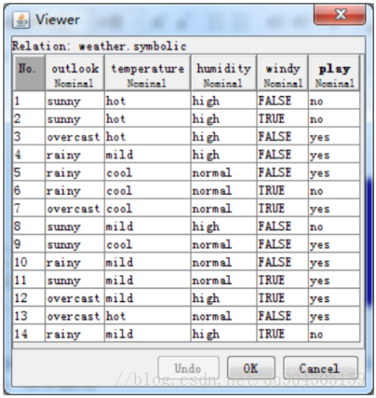Viewport: 376px width, 398px height.
Task: Select outlook cell 'rainy' in row 4
Action: (74, 155)
